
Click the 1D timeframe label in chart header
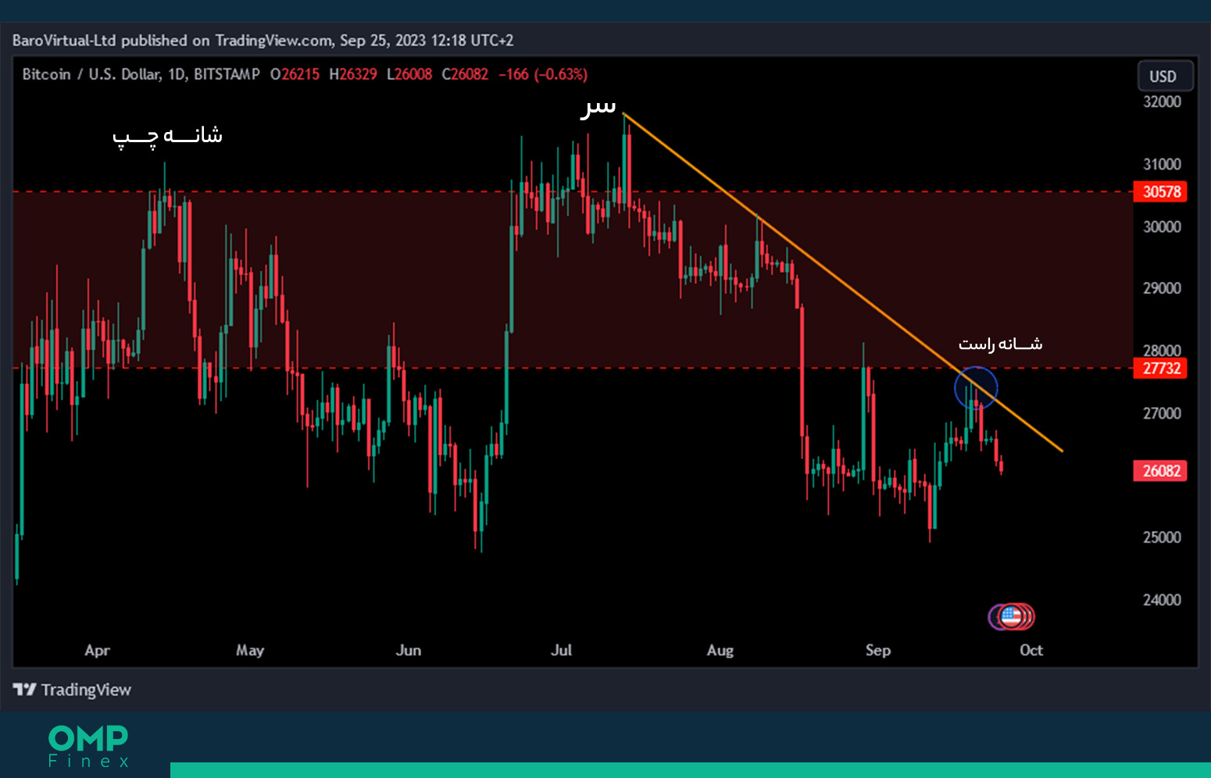177,74
